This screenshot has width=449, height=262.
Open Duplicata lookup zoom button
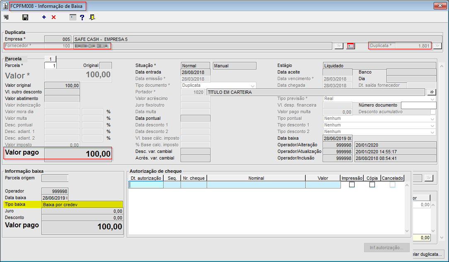[x=437, y=46]
